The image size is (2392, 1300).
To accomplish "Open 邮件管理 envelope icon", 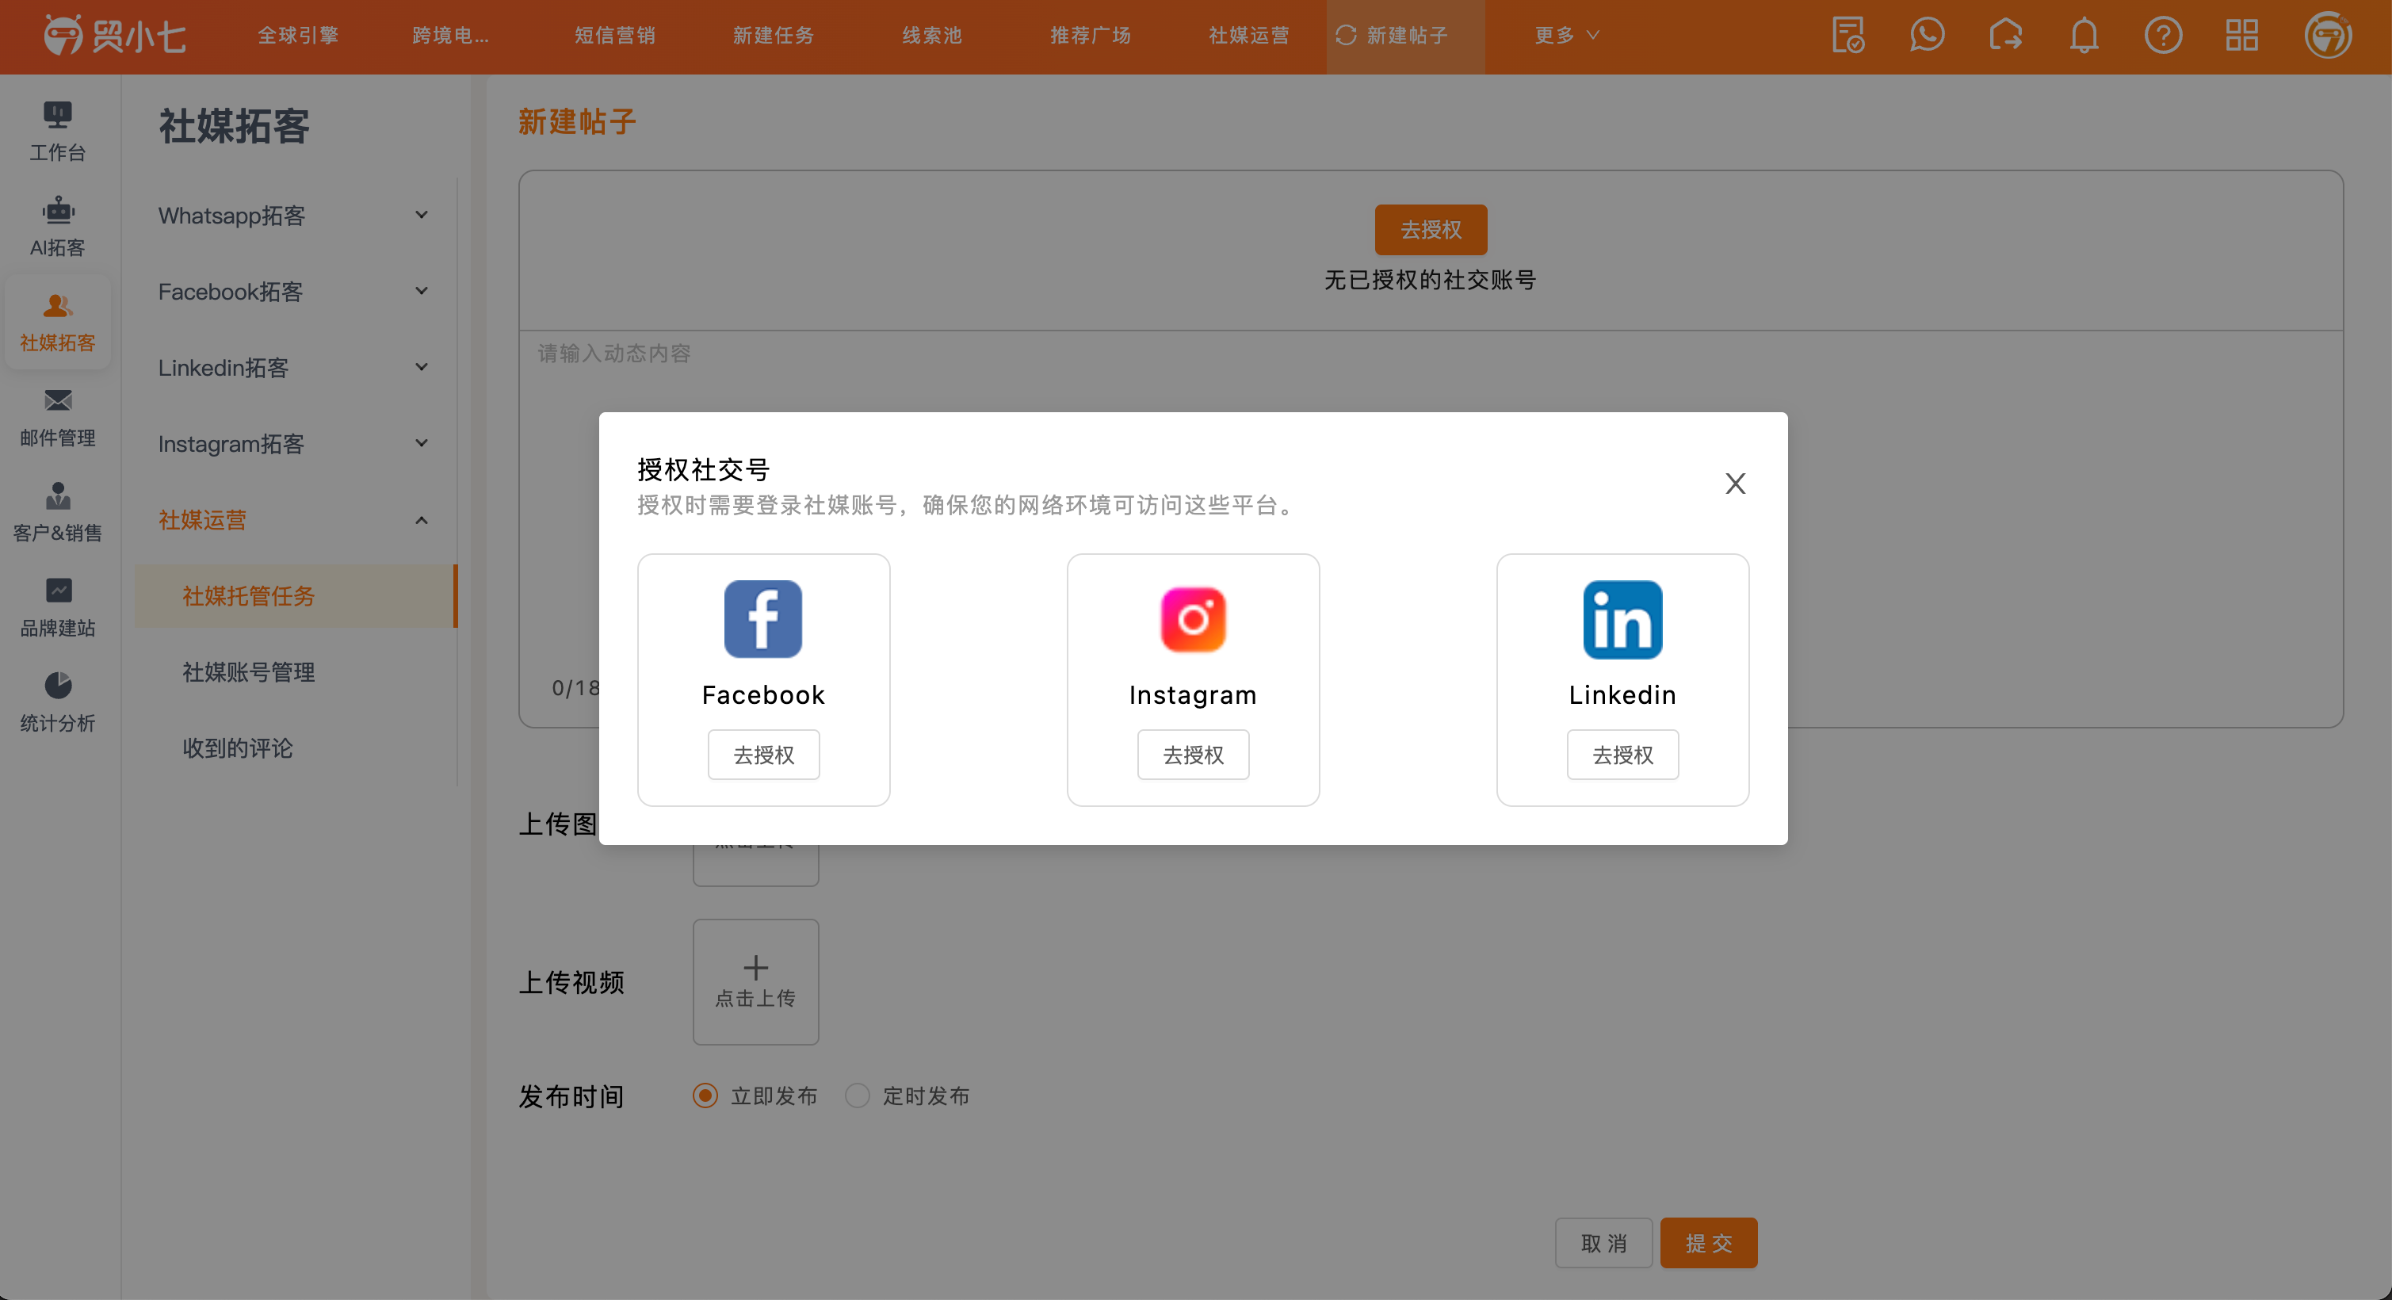I will [x=58, y=400].
